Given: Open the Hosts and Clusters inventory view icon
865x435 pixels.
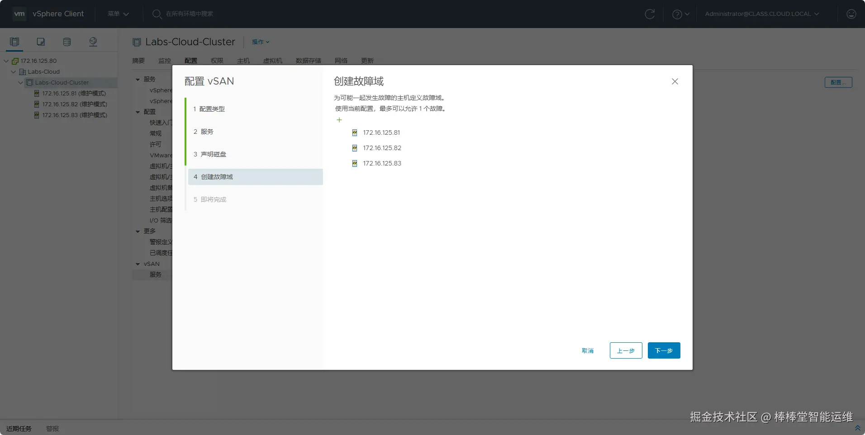Looking at the screenshot, I should [x=14, y=42].
